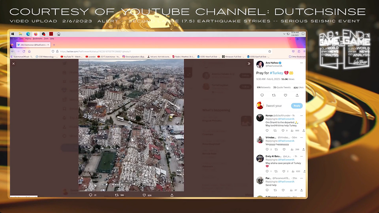View analytics on Kenzo's reply

(292, 130)
